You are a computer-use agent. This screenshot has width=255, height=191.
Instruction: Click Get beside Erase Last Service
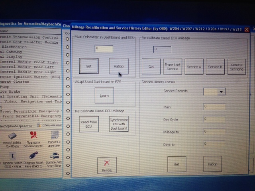tap(151, 66)
